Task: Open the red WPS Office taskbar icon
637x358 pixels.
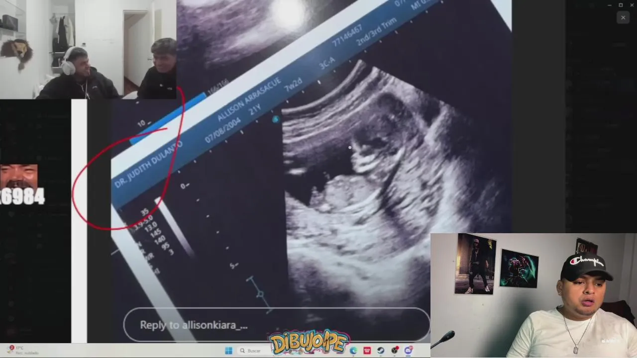Action: [x=367, y=351]
